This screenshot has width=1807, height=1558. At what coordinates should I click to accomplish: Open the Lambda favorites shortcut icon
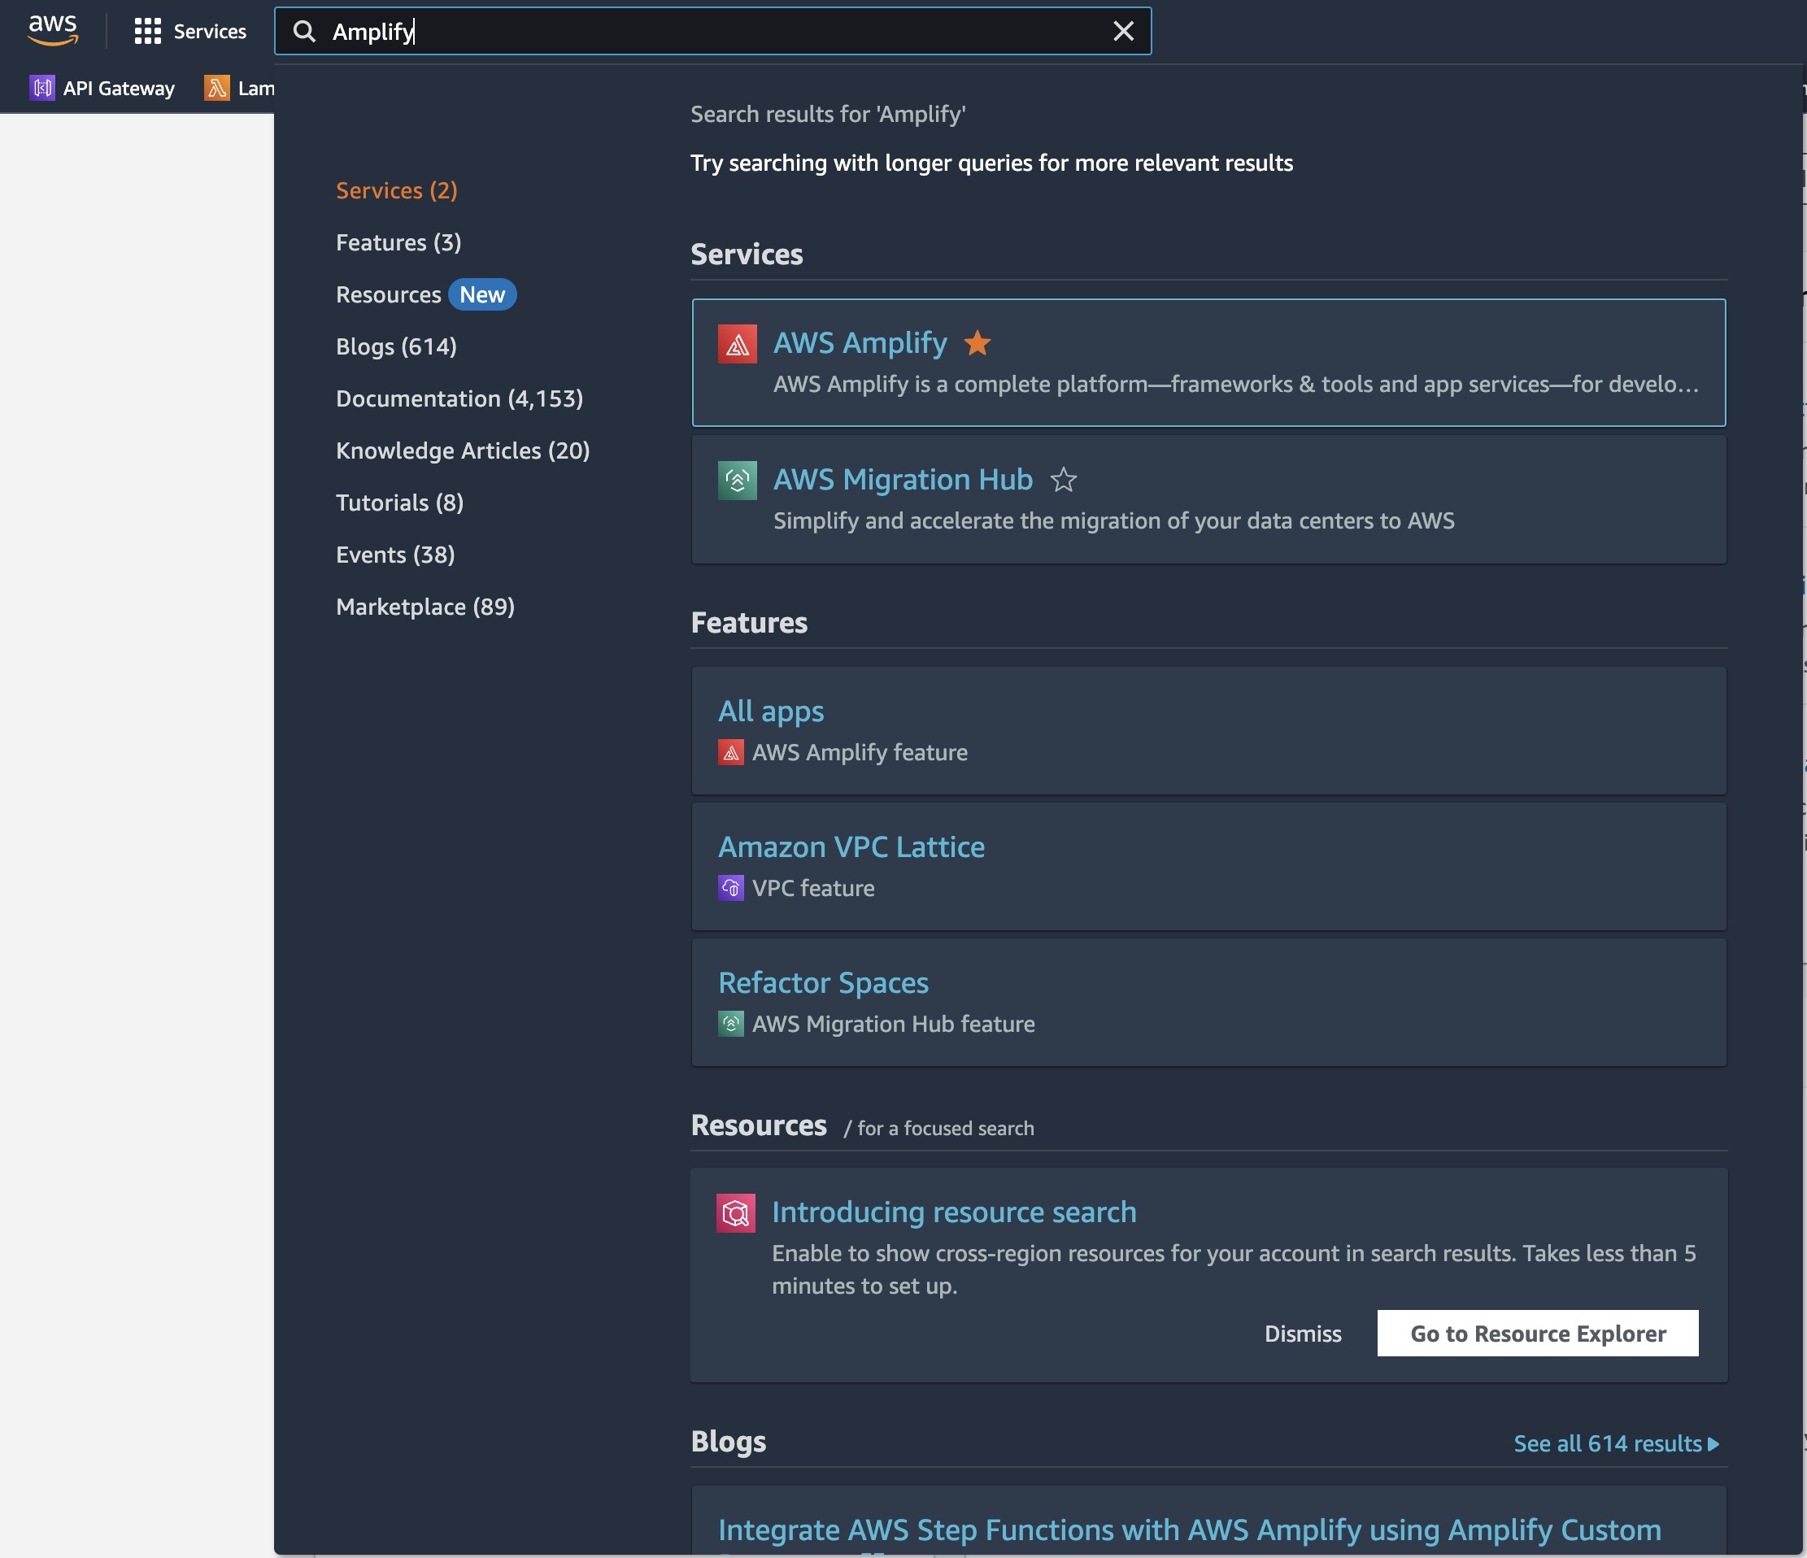point(217,88)
